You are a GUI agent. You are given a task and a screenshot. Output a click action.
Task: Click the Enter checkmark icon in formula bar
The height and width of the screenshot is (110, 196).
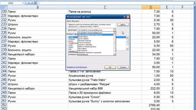pos(32,3)
